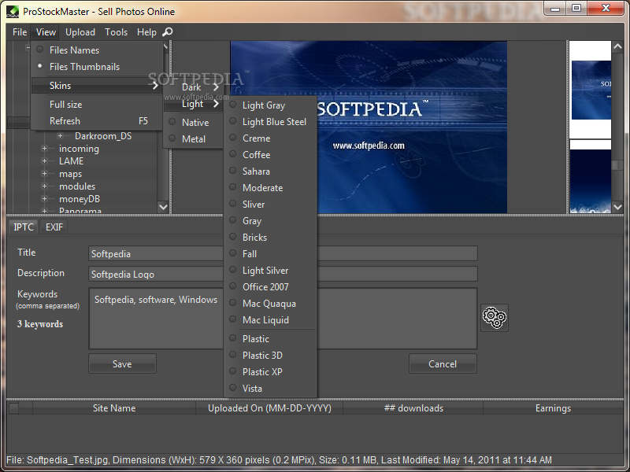
Task: Expand the moneyDB folder
Action: point(45,199)
